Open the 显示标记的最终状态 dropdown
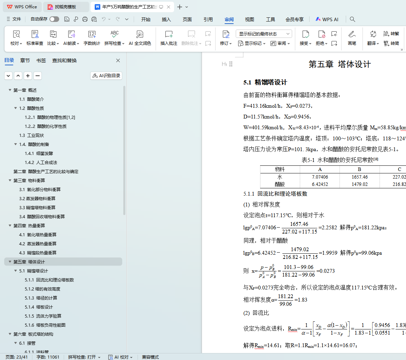Screen dimensions: 406x360 point(264,34)
